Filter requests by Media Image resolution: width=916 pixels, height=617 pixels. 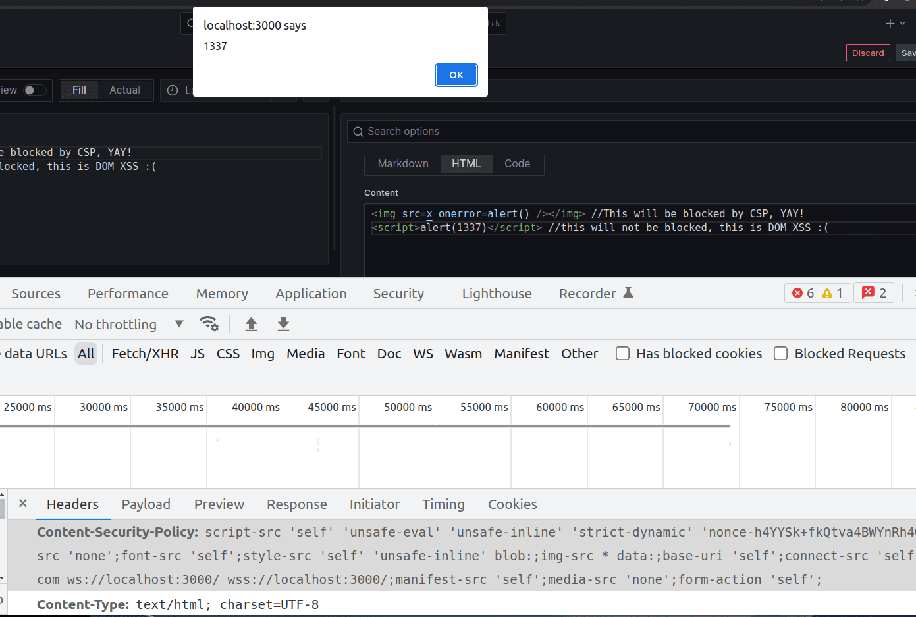[306, 354]
